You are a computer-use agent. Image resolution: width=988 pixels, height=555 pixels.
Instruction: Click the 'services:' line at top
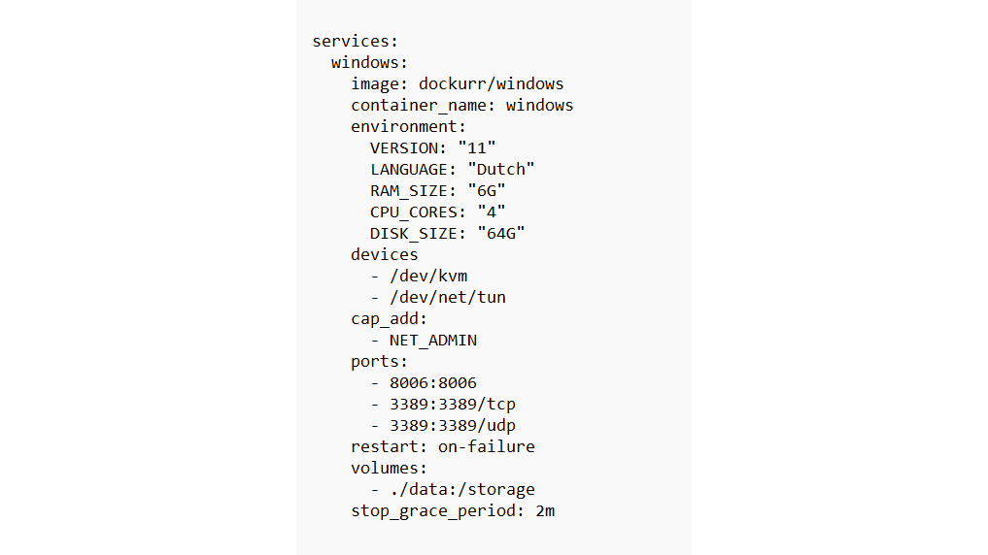pyautogui.click(x=356, y=42)
